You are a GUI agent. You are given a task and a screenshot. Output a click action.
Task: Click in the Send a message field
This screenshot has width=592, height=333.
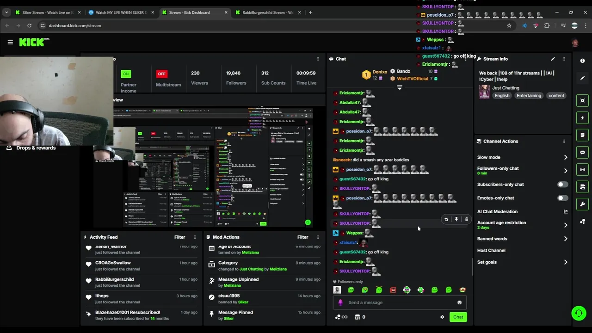[x=400, y=302]
